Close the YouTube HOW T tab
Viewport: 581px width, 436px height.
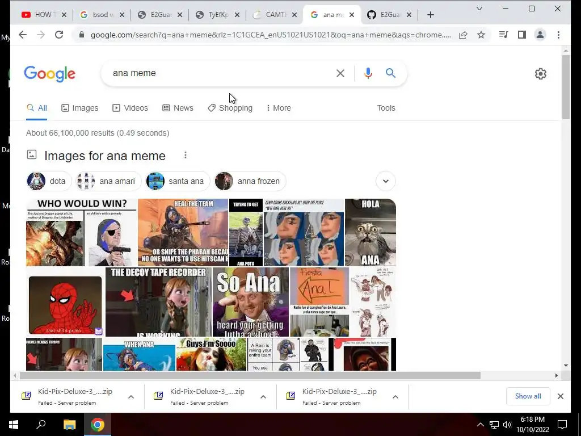64,15
